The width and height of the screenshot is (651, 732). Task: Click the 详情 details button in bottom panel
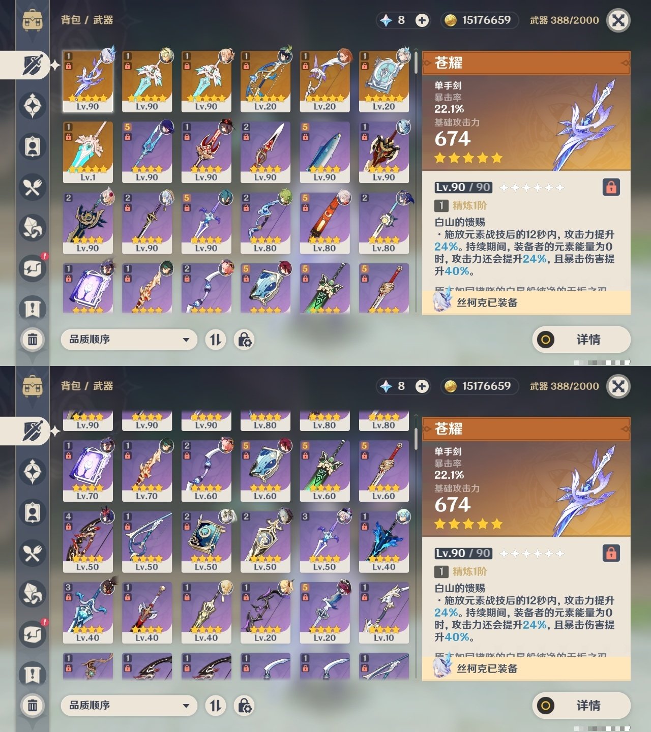[581, 706]
